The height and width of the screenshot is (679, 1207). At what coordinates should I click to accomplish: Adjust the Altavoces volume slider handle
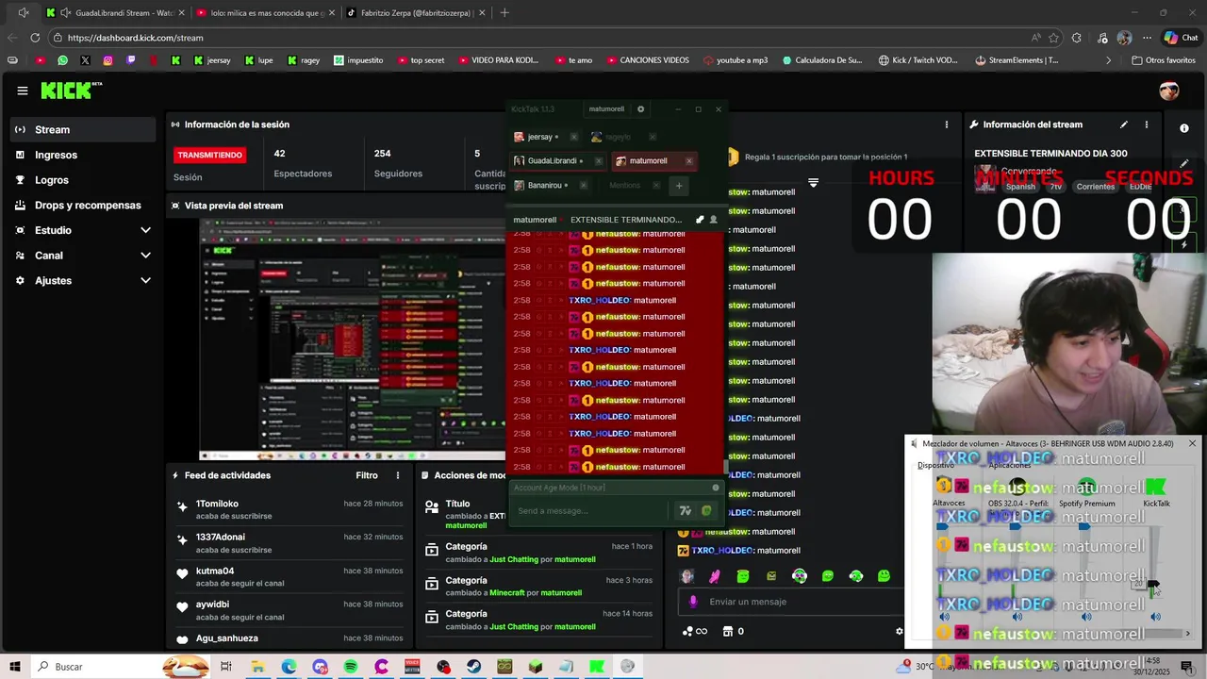[x=943, y=527]
